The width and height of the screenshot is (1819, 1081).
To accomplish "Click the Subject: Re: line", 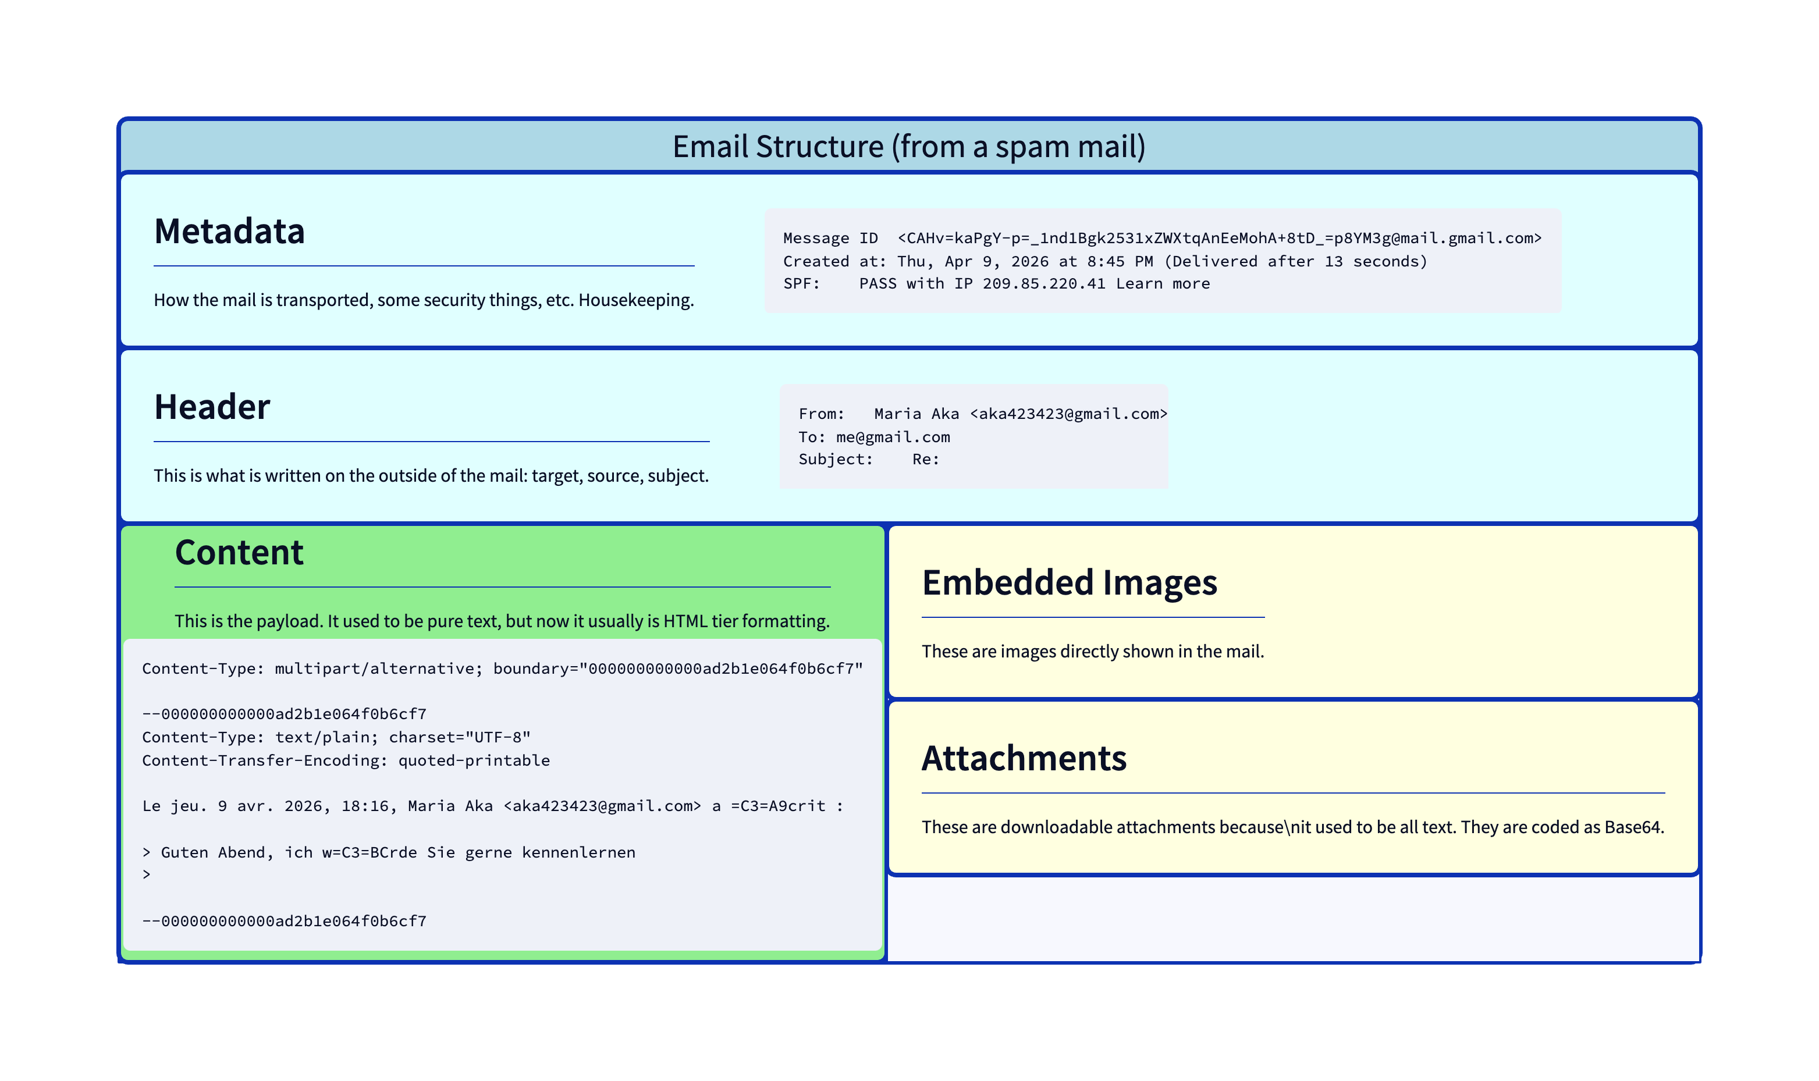I will coord(868,460).
